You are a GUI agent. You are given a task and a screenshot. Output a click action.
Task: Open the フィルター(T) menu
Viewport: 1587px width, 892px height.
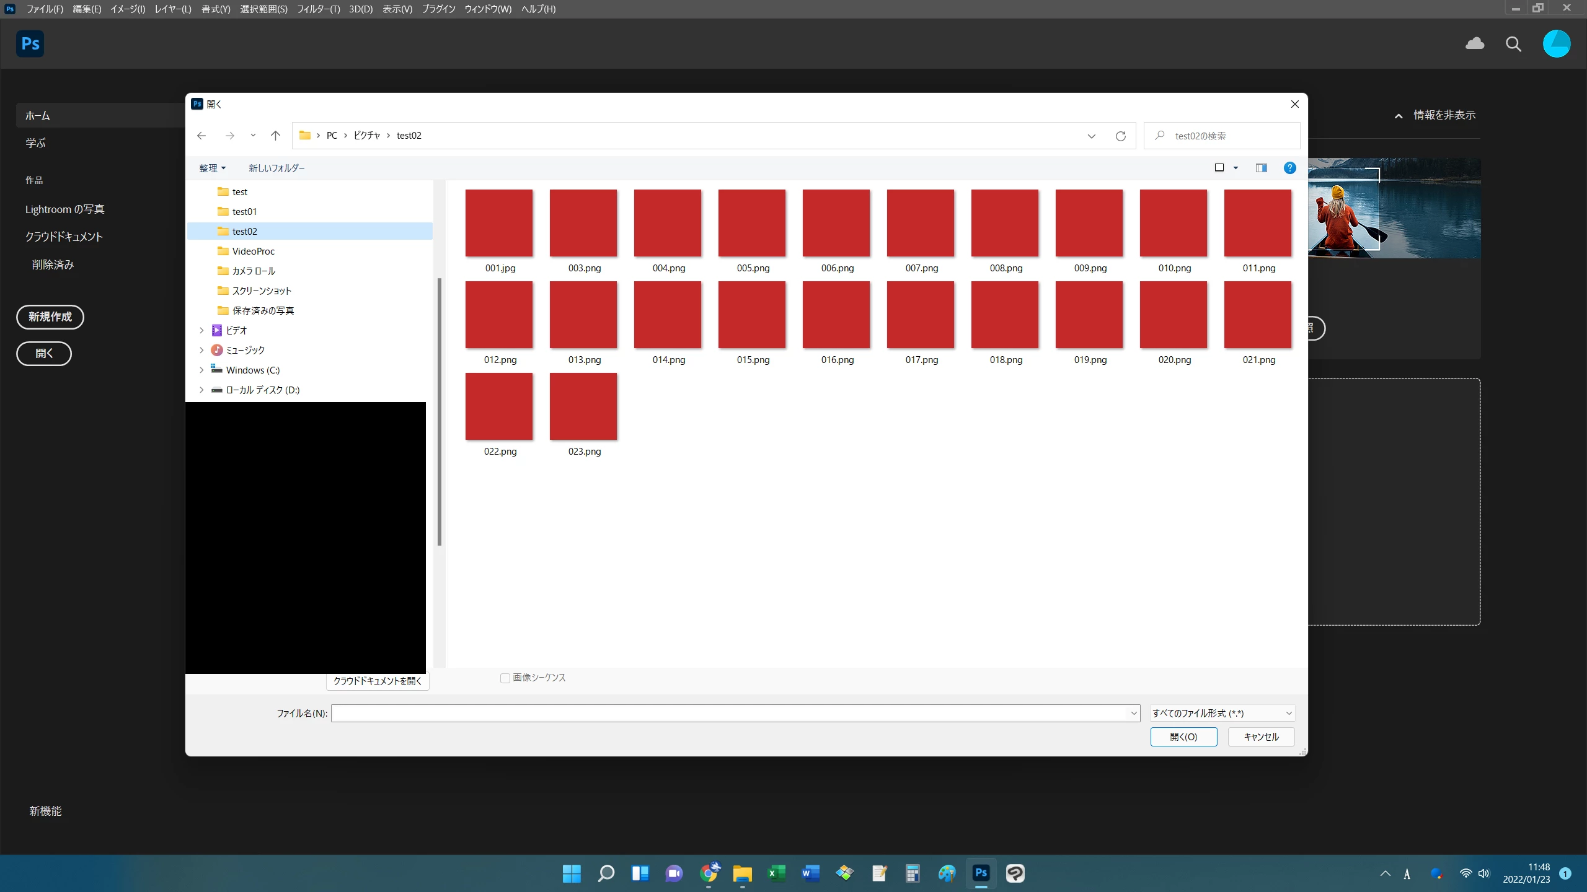tap(318, 9)
